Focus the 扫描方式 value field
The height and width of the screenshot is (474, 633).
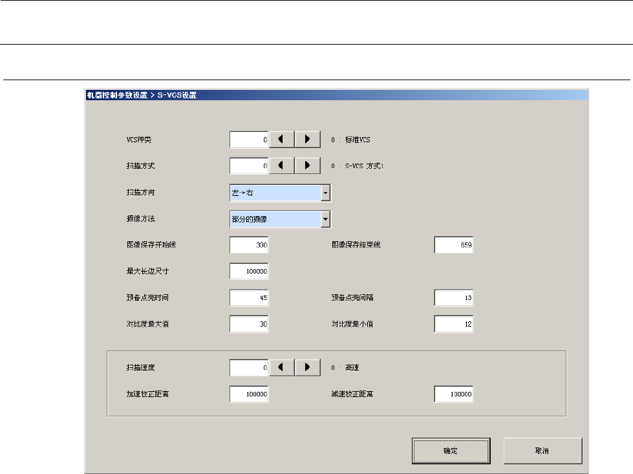(x=249, y=166)
